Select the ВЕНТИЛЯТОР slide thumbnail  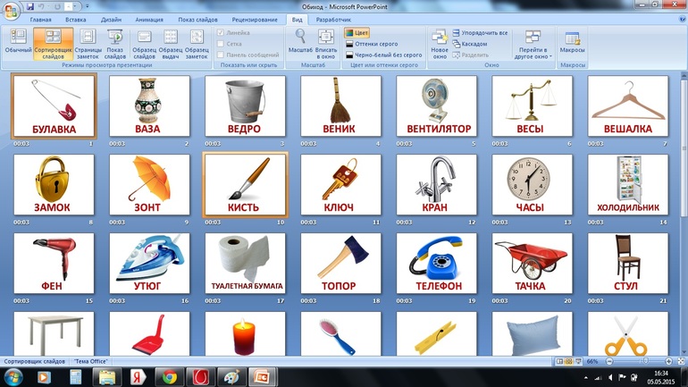(x=438, y=105)
